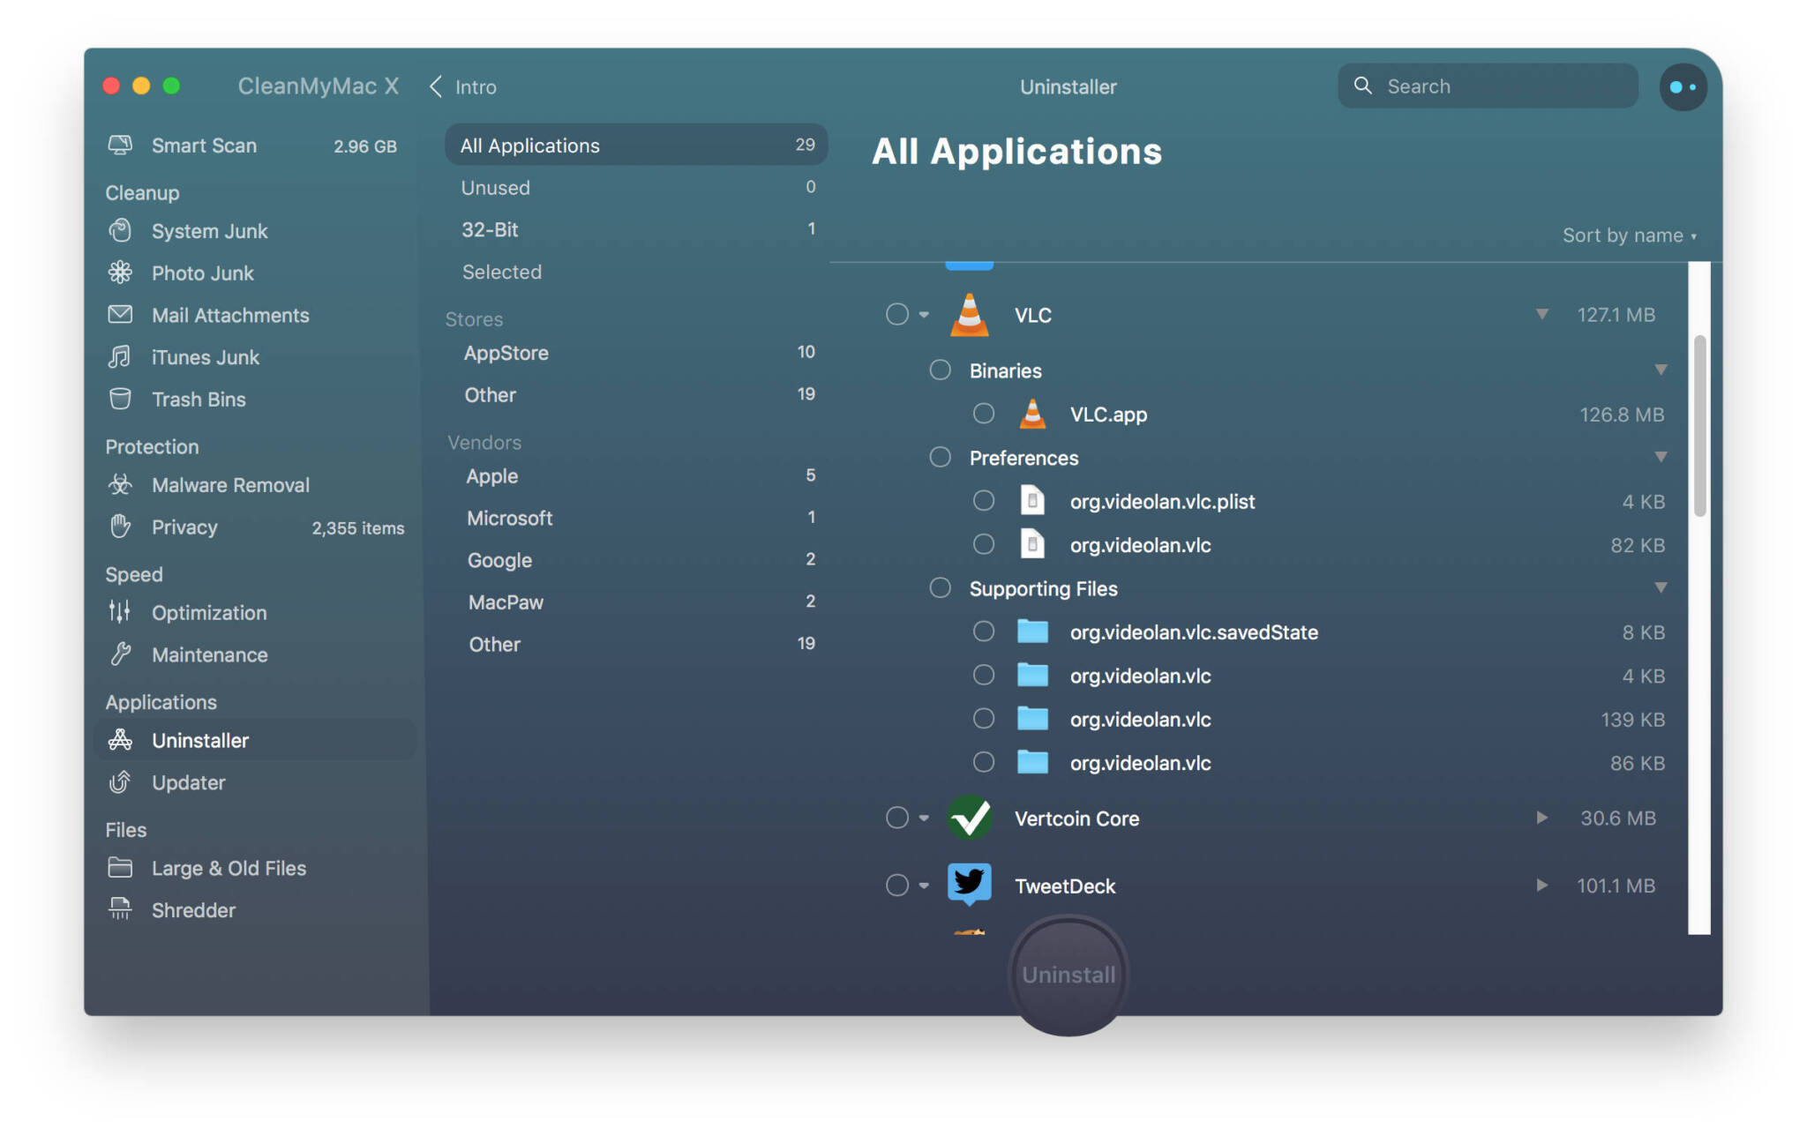Select the VLC media player icon
The width and height of the screenshot is (1807, 1136).
click(971, 316)
